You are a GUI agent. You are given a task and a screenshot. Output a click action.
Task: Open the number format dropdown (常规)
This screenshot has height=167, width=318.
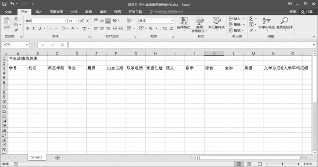pos(172,21)
